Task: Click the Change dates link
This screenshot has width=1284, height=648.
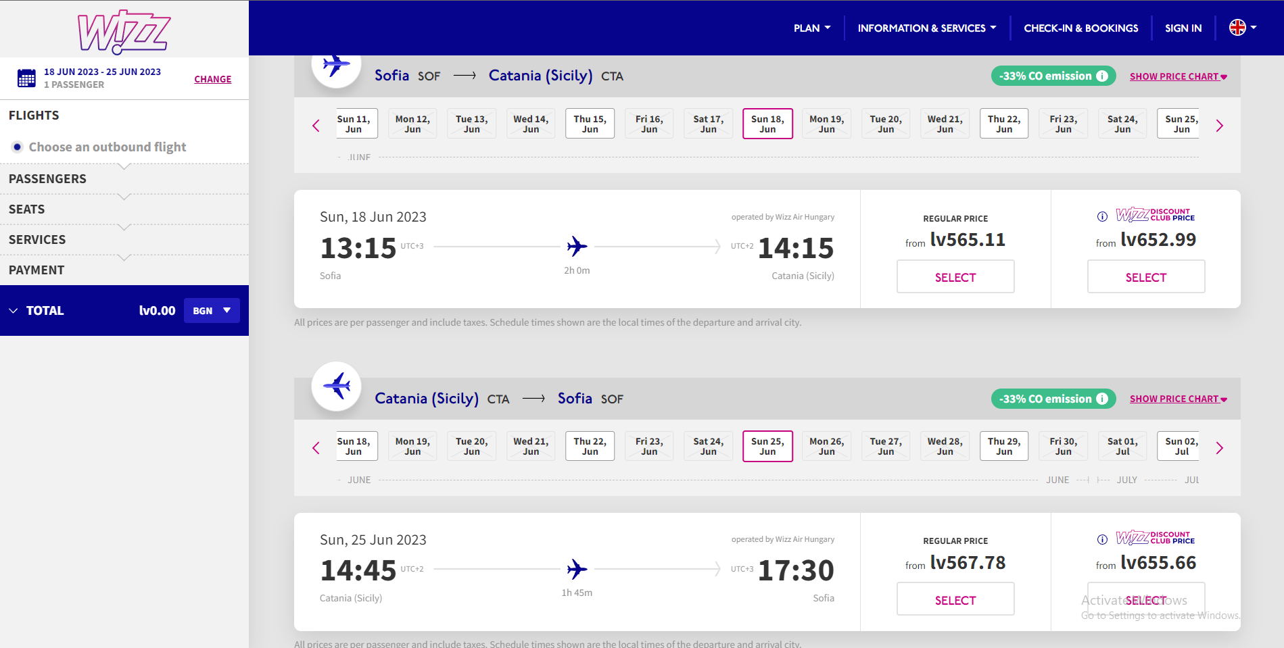Action: pos(212,79)
